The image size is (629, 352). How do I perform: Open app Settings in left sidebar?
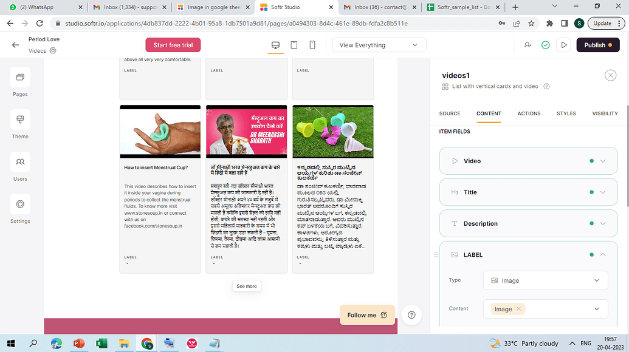coord(20,205)
